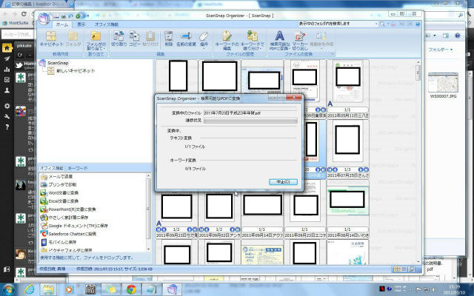Click the コピー copy icon
Image resolution: width=474 pixels, height=296 pixels.
[135, 38]
